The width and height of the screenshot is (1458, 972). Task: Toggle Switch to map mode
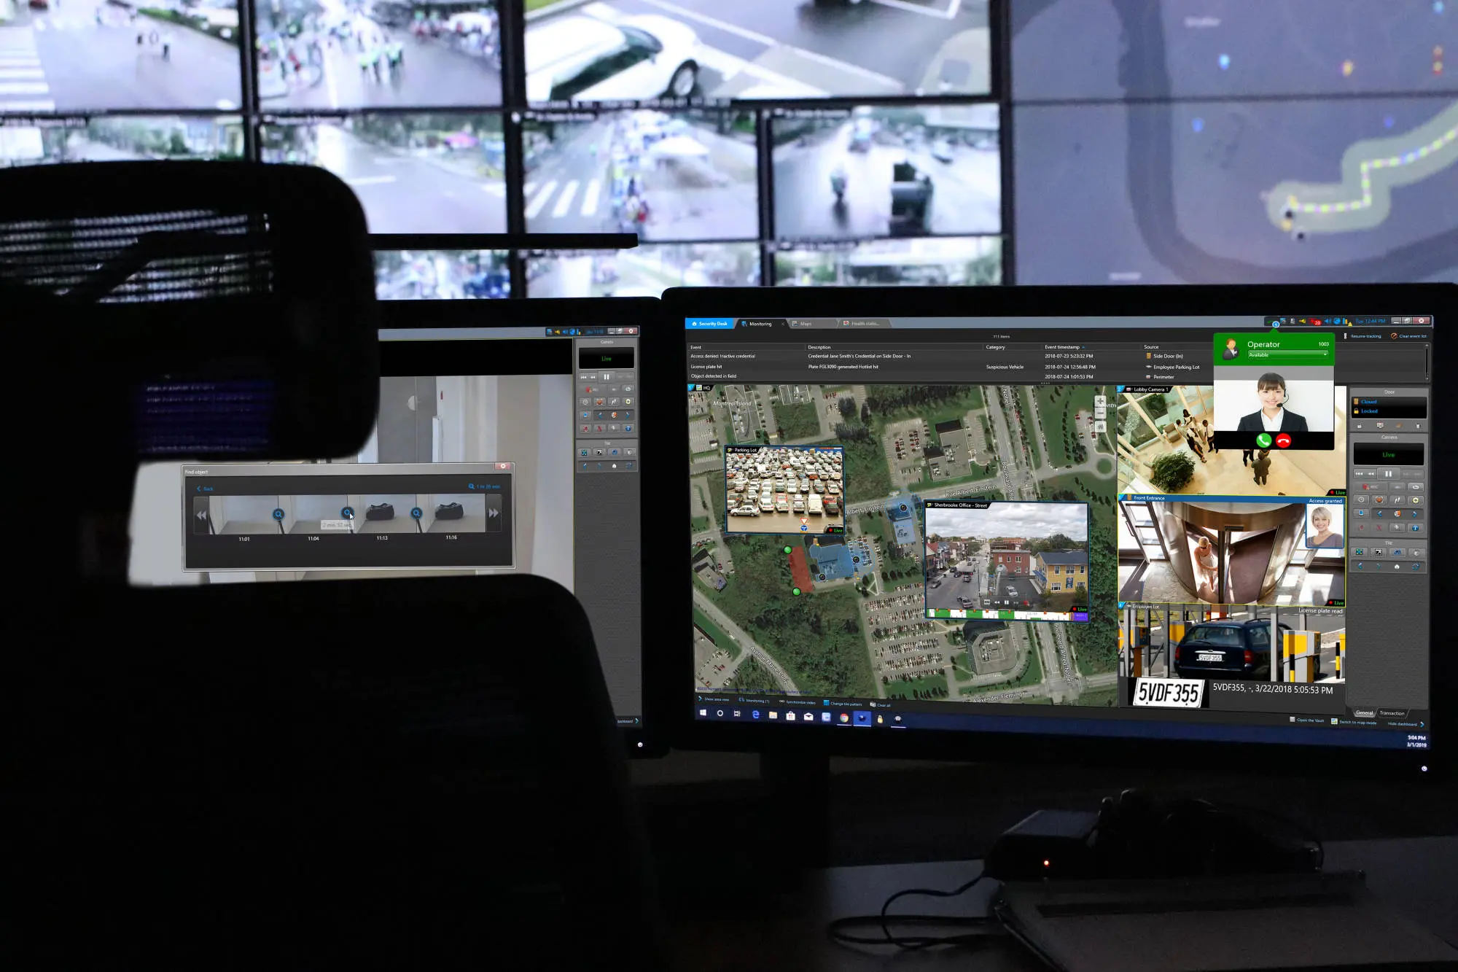pyautogui.click(x=1354, y=723)
